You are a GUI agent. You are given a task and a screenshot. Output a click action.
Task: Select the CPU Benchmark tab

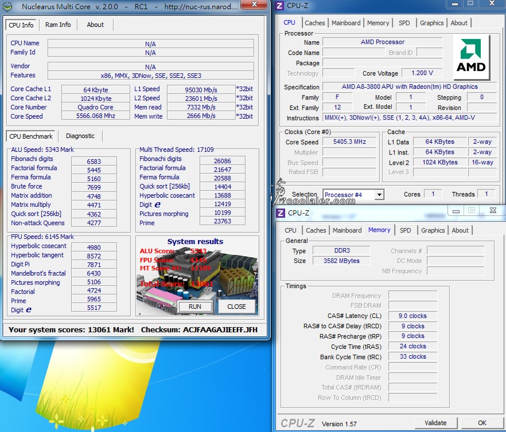click(x=31, y=136)
